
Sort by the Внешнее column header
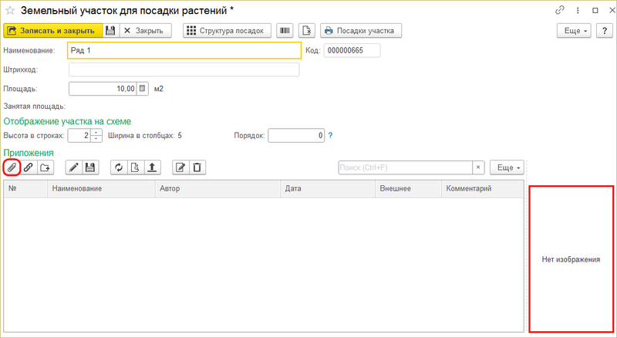(x=408, y=189)
